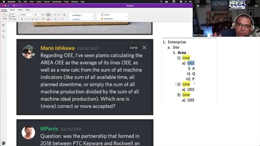Click the paragraph alignment icon
Viewport: 260px width, 146px height.
point(55,19)
